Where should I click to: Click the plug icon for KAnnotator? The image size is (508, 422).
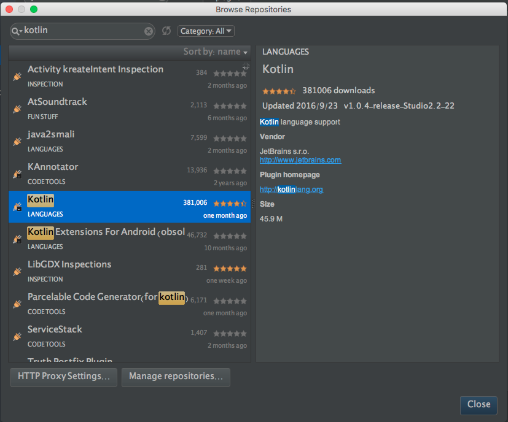pyautogui.click(x=17, y=174)
